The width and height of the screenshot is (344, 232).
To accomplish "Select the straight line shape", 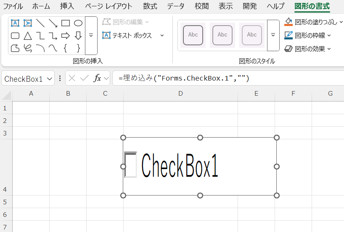I will tap(40, 23).
